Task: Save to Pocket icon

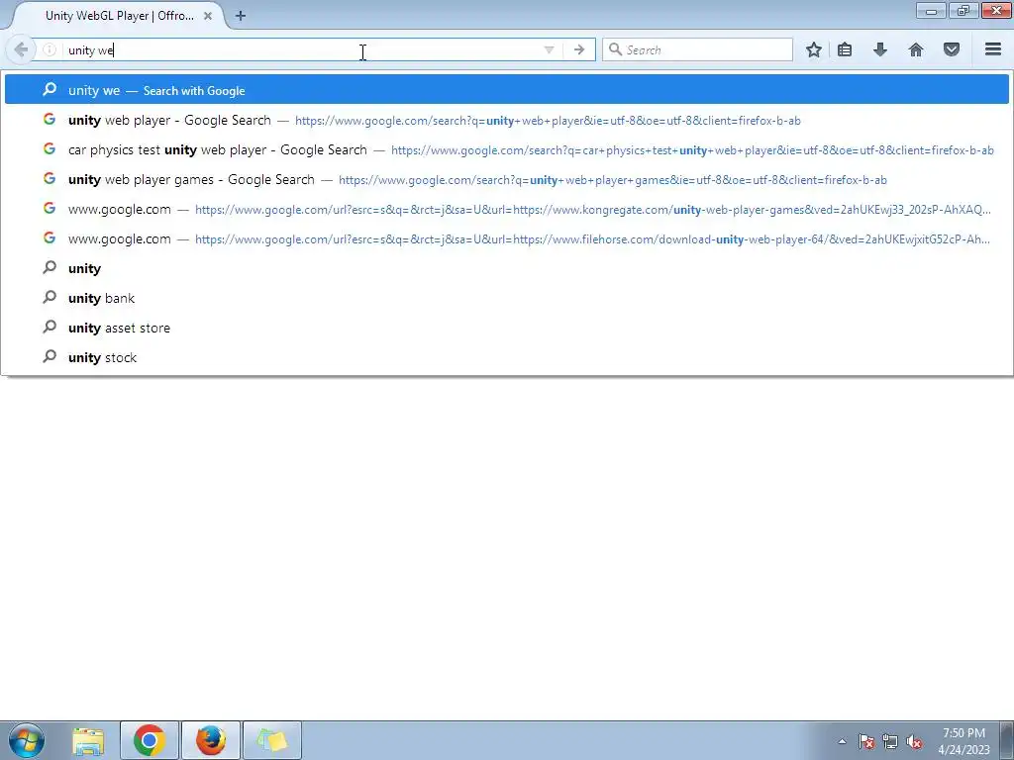Action: (x=952, y=49)
